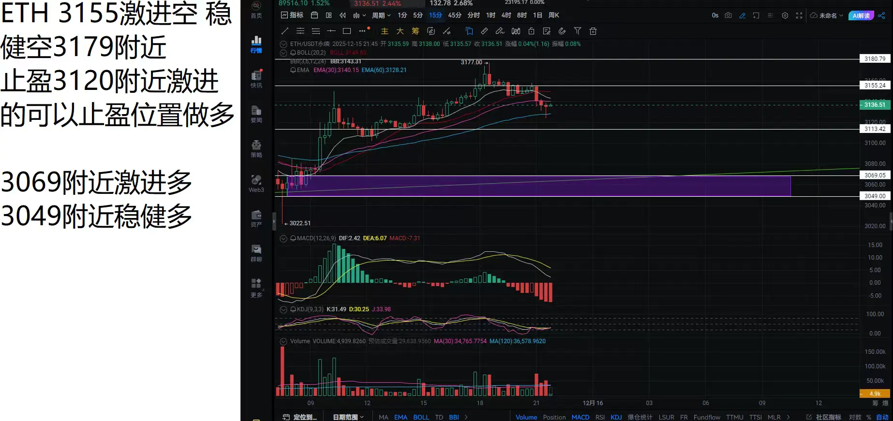Open the 要闻 headlines sidebar icon
The width and height of the screenshot is (893, 421).
(x=256, y=114)
